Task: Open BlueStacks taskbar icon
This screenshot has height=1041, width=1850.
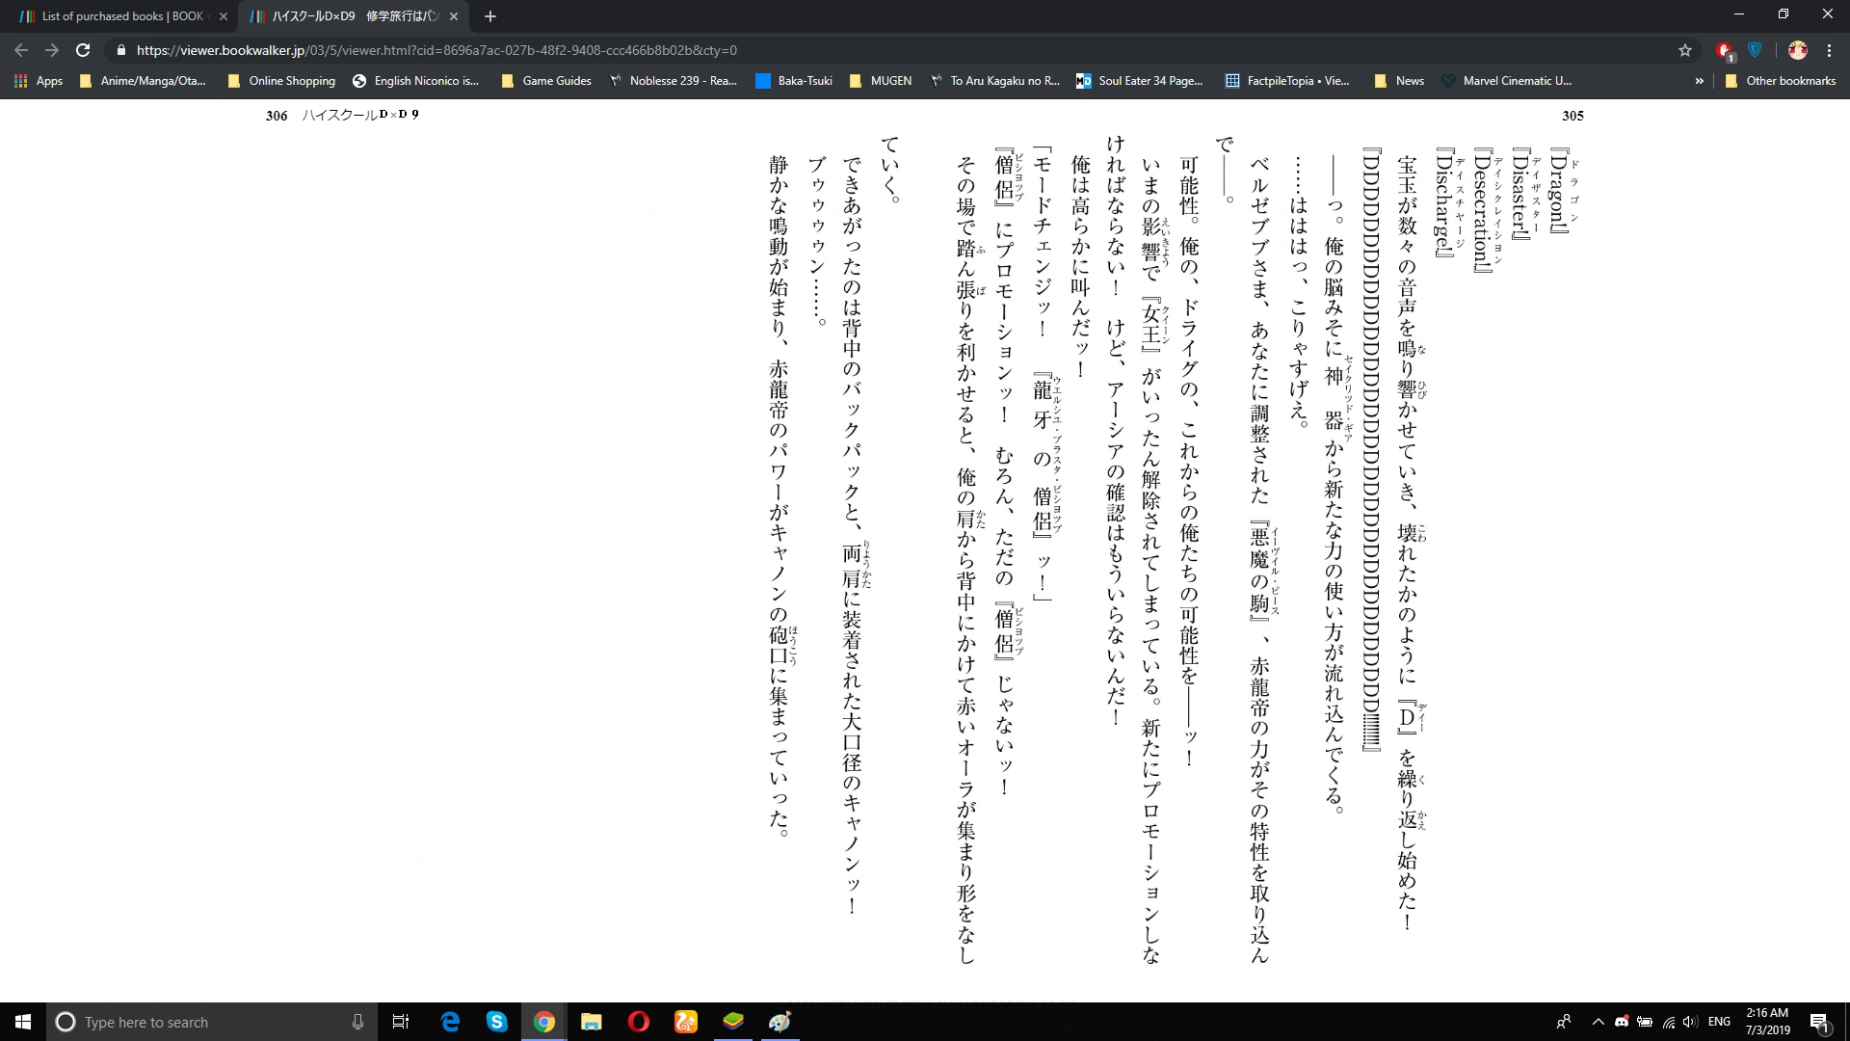Action: [733, 1022]
